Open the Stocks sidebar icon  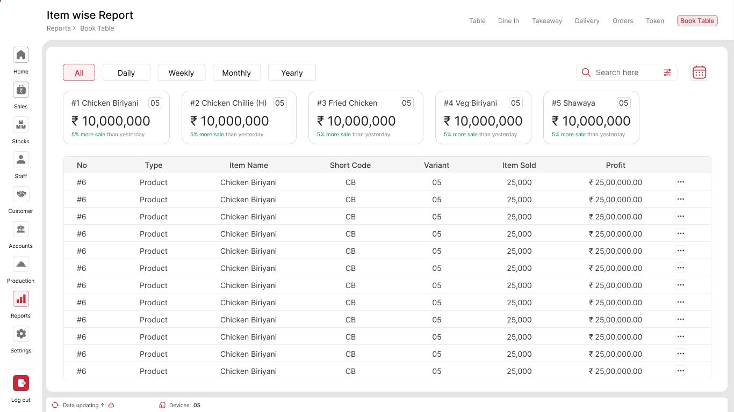(x=20, y=125)
